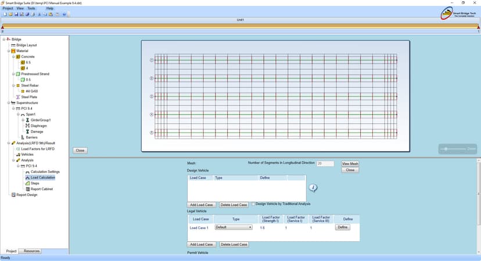Click the New project toolbar icon

pos(5,14)
